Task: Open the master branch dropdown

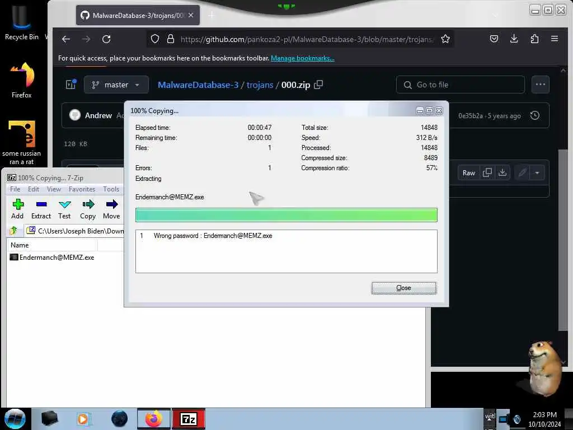Action: coord(116,85)
